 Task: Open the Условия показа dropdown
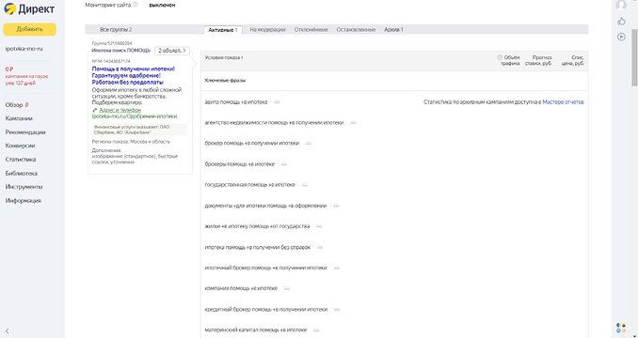pos(224,57)
